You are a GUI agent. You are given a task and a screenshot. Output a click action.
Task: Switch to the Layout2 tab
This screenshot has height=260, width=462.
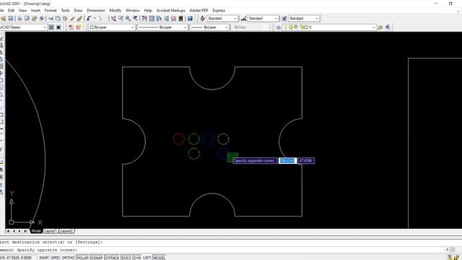[x=66, y=231]
